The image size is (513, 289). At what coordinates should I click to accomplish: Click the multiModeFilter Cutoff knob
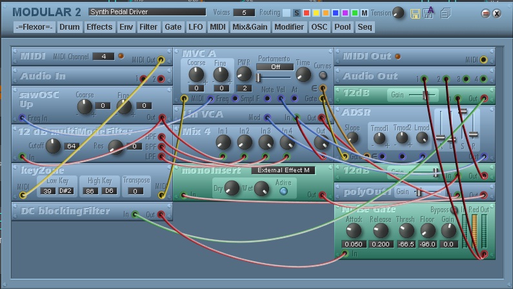53,146
